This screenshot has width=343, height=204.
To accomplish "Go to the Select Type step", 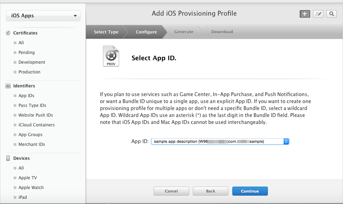I will (106, 32).
